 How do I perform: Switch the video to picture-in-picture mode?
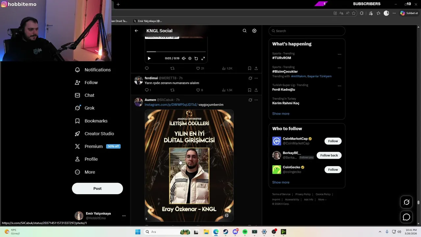(x=196, y=58)
